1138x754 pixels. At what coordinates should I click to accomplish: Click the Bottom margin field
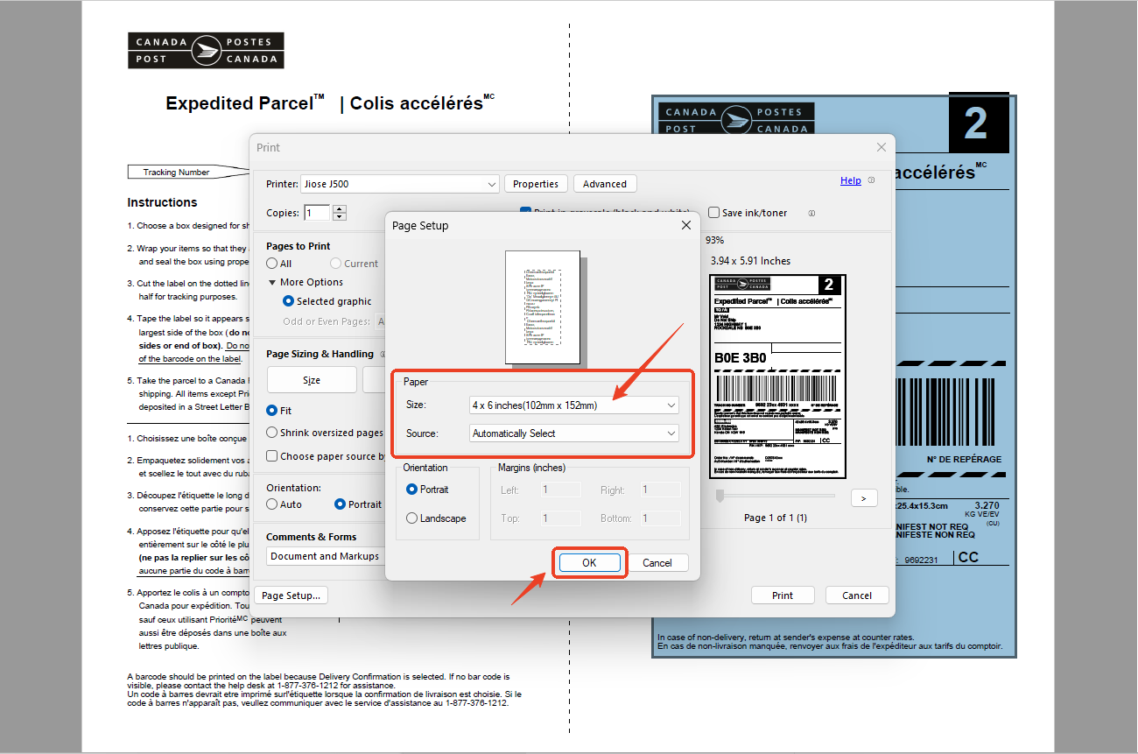(660, 518)
